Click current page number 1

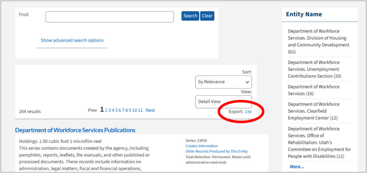click(x=102, y=109)
